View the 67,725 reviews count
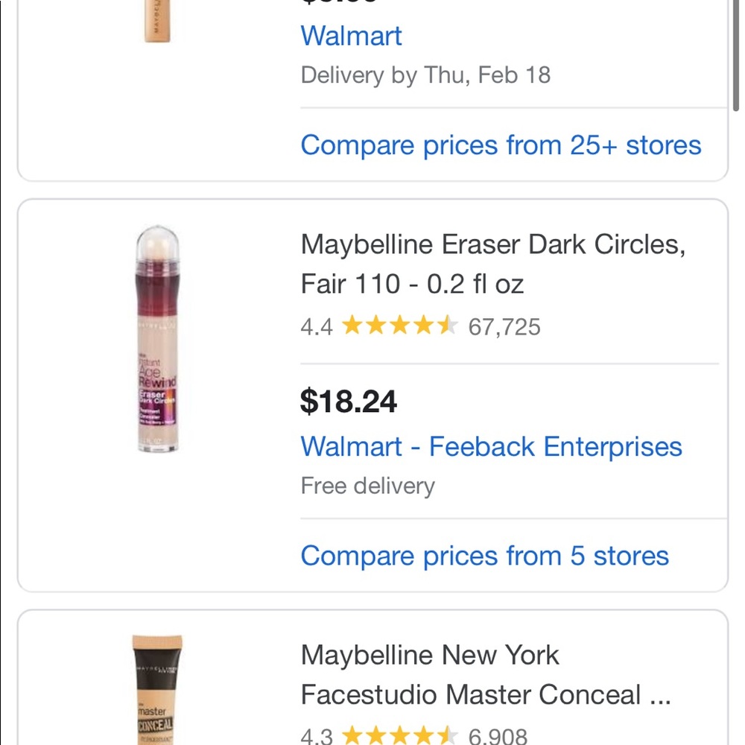Image resolution: width=745 pixels, height=745 pixels. pyautogui.click(x=504, y=327)
